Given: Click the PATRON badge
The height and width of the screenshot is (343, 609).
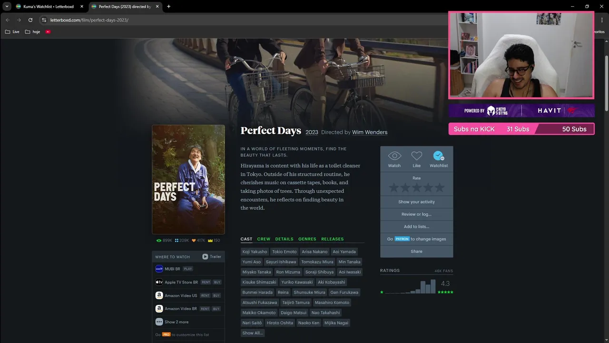Looking at the screenshot, I should click(402, 239).
